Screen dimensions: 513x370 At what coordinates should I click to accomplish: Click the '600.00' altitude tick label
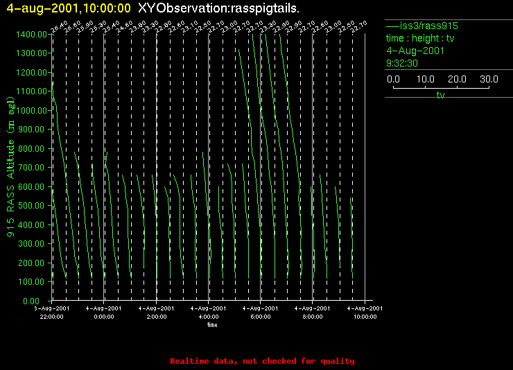(31, 186)
